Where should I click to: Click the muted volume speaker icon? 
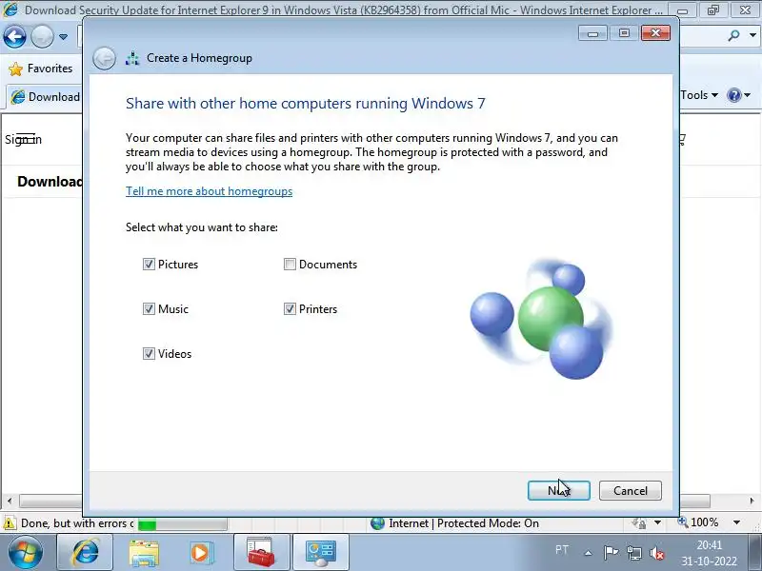click(x=657, y=553)
